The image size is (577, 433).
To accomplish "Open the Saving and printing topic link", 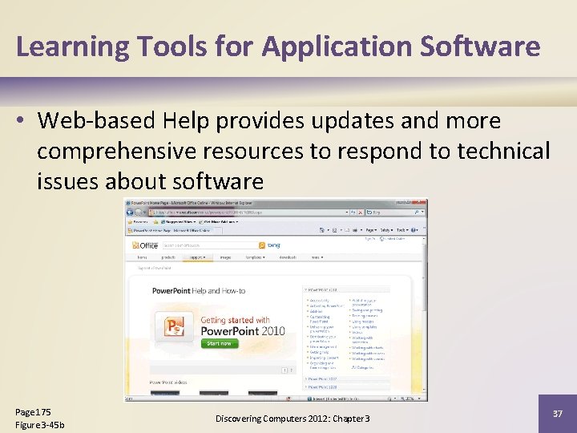I will 367,310.
